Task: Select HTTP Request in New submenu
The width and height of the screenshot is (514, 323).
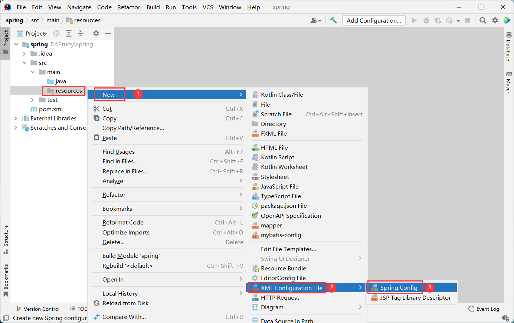Action: 307,297
